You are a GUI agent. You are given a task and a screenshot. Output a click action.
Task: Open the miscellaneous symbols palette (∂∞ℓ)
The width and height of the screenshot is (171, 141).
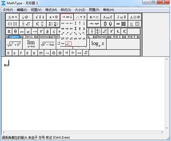coord(108,17)
